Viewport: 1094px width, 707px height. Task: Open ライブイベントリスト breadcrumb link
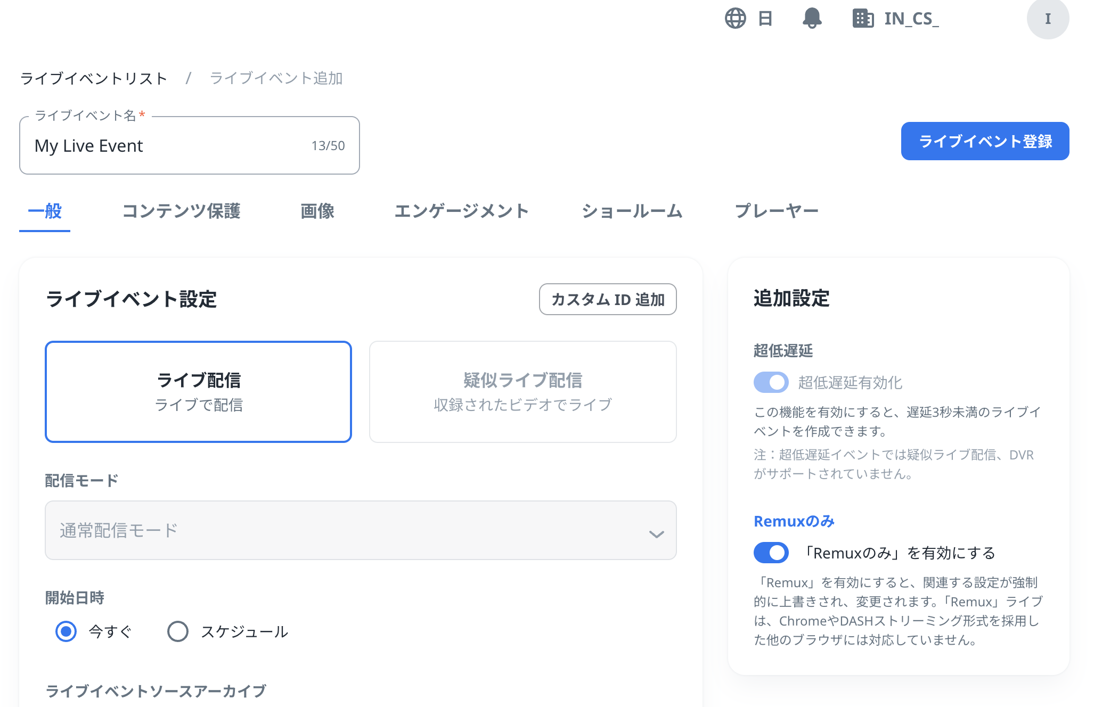click(x=94, y=78)
